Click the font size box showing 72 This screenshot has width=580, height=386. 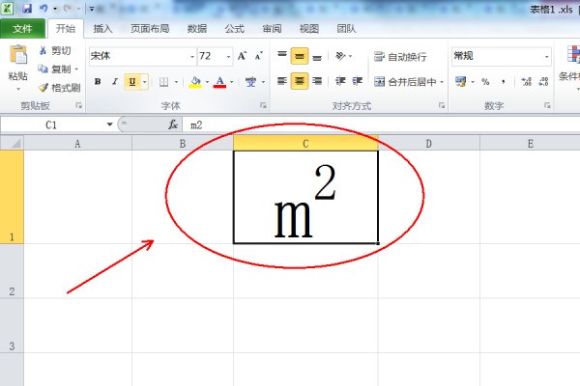(x=211, y=56)
